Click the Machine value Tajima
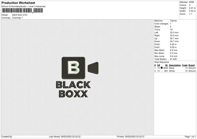Viewport: 197px width, 139px height. tap(173, 21)
